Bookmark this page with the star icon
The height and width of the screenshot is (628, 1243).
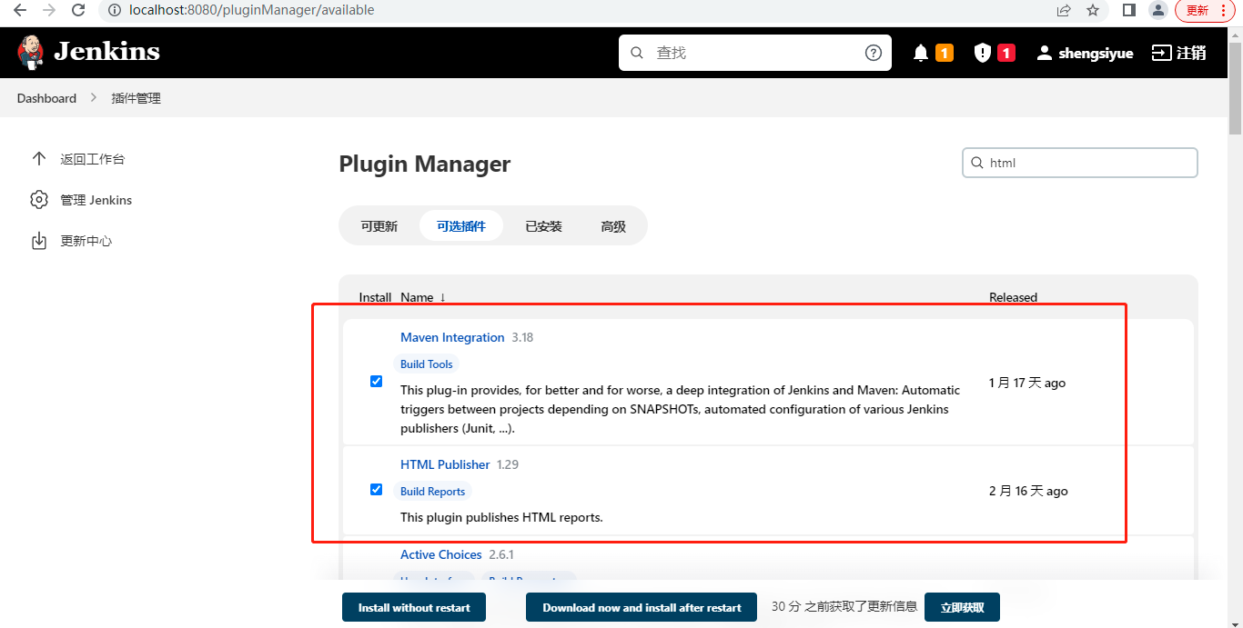click(x=1093, y=10)
